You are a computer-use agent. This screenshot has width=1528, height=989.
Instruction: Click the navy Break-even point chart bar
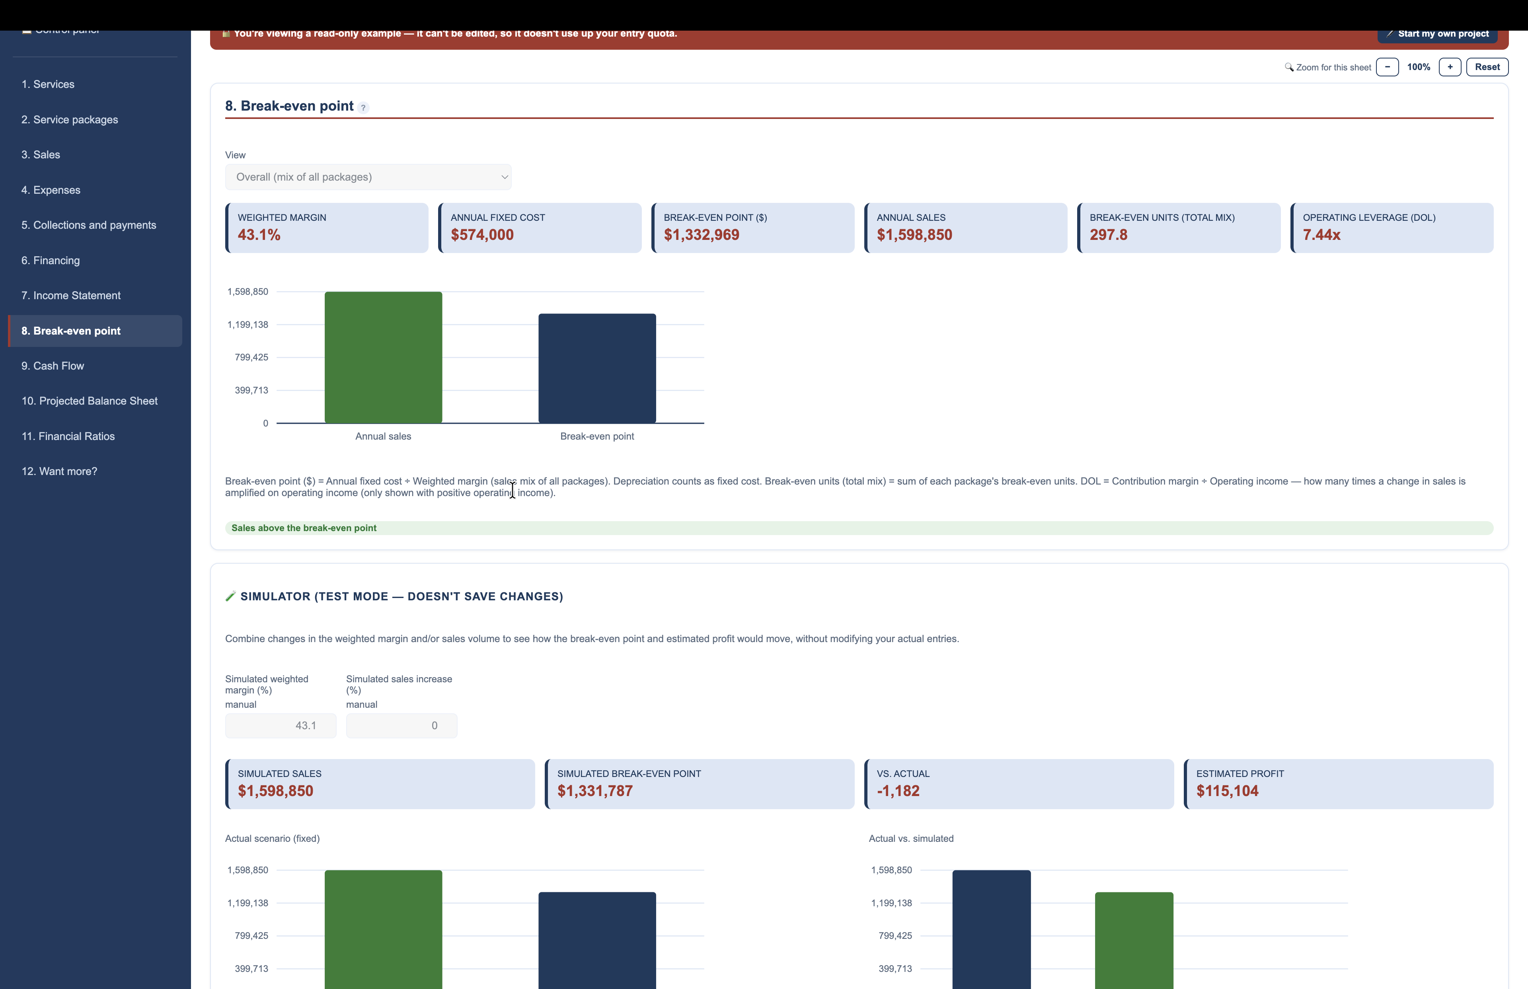597,368
